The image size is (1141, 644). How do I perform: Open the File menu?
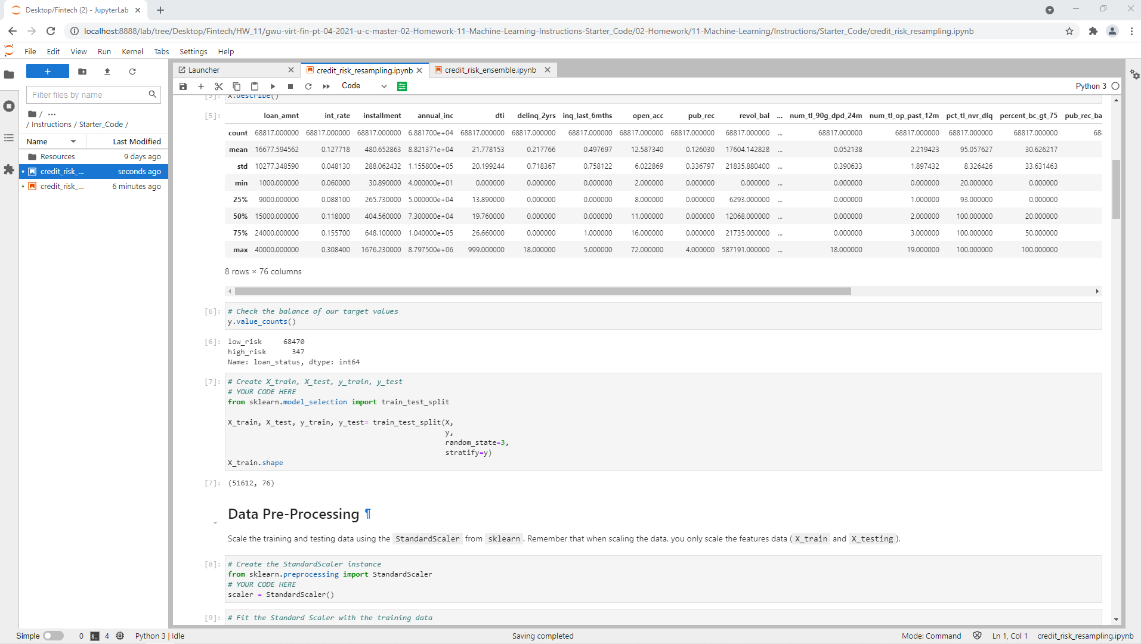click(30, 52)
